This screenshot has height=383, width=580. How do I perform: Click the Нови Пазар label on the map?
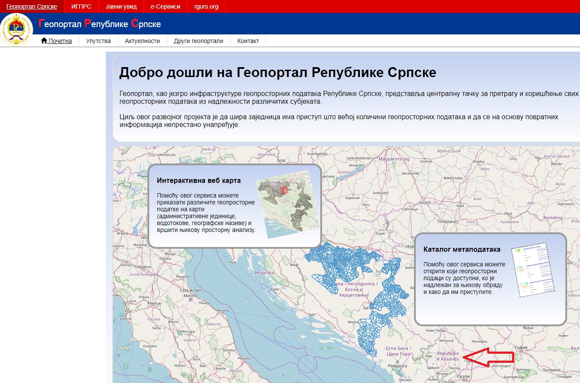(x=436, y=330)
